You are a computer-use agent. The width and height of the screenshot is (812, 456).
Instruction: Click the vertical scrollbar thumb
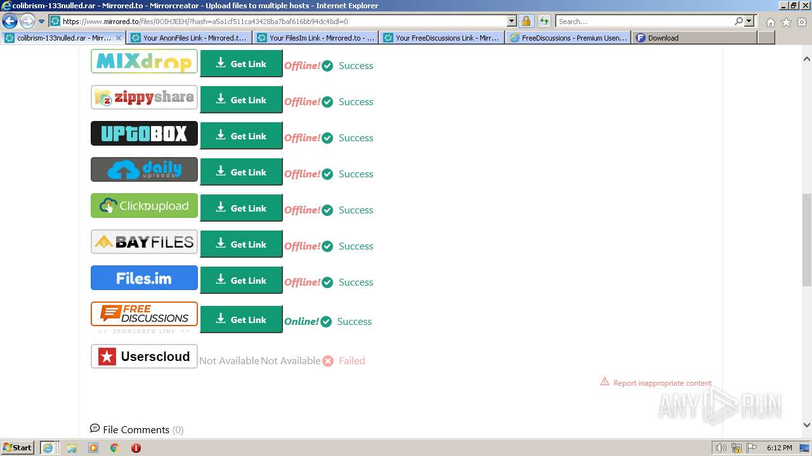(x=807, y=240)
